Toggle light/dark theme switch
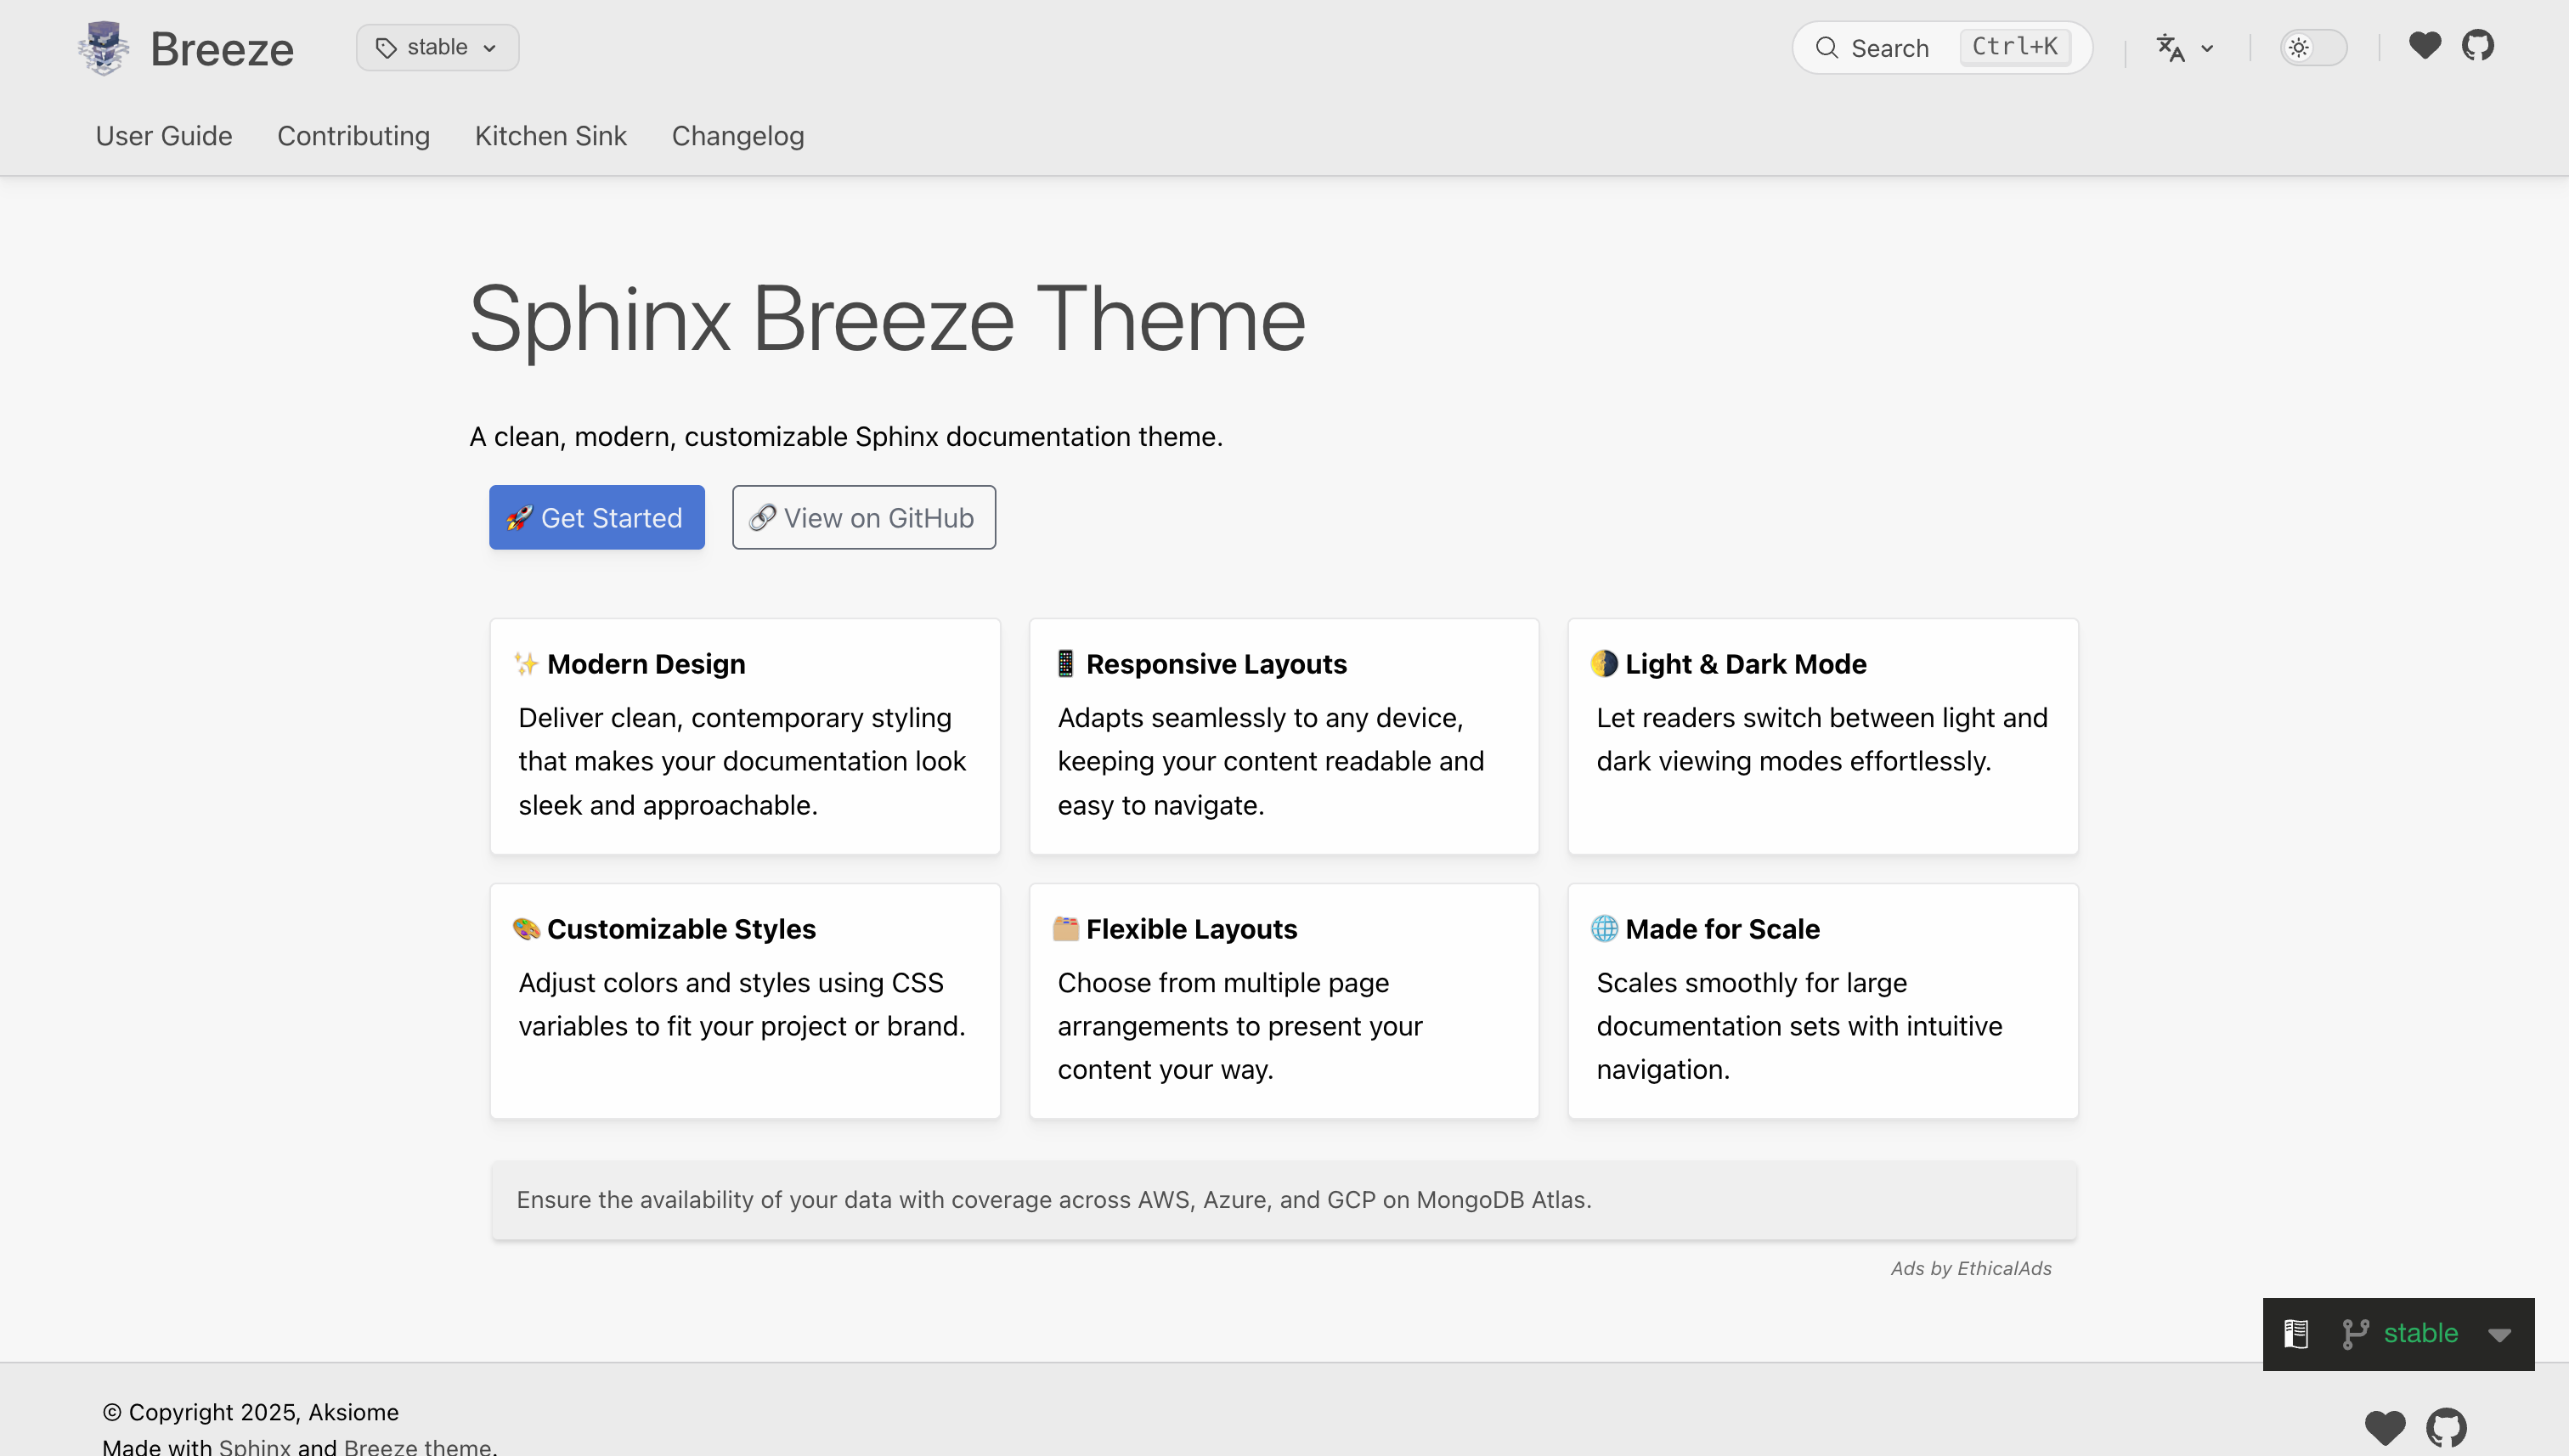This screenshot has height=1456, width=2569. coord(2313,48)
